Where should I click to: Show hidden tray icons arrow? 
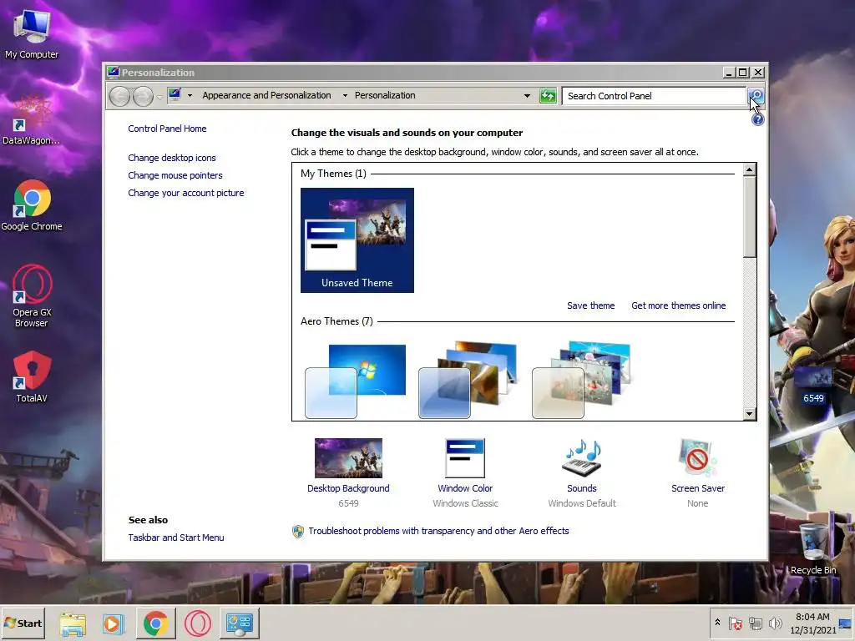tap(717, 622)
